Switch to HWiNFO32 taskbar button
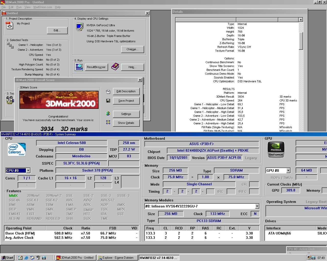The width and height of the screenshot is (327, 261). (159, 258)
